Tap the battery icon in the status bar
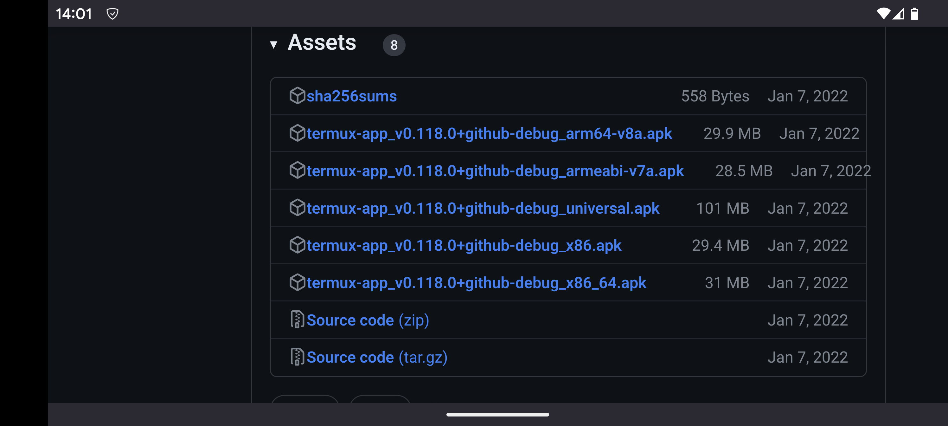The width and height of the screenshot is (948, 426). pos(914,14)
